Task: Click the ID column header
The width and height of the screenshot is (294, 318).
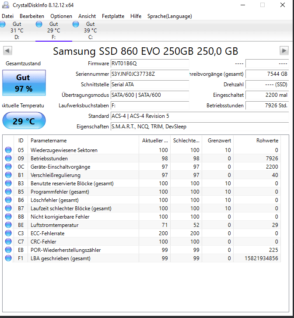Action: point(21,141)
